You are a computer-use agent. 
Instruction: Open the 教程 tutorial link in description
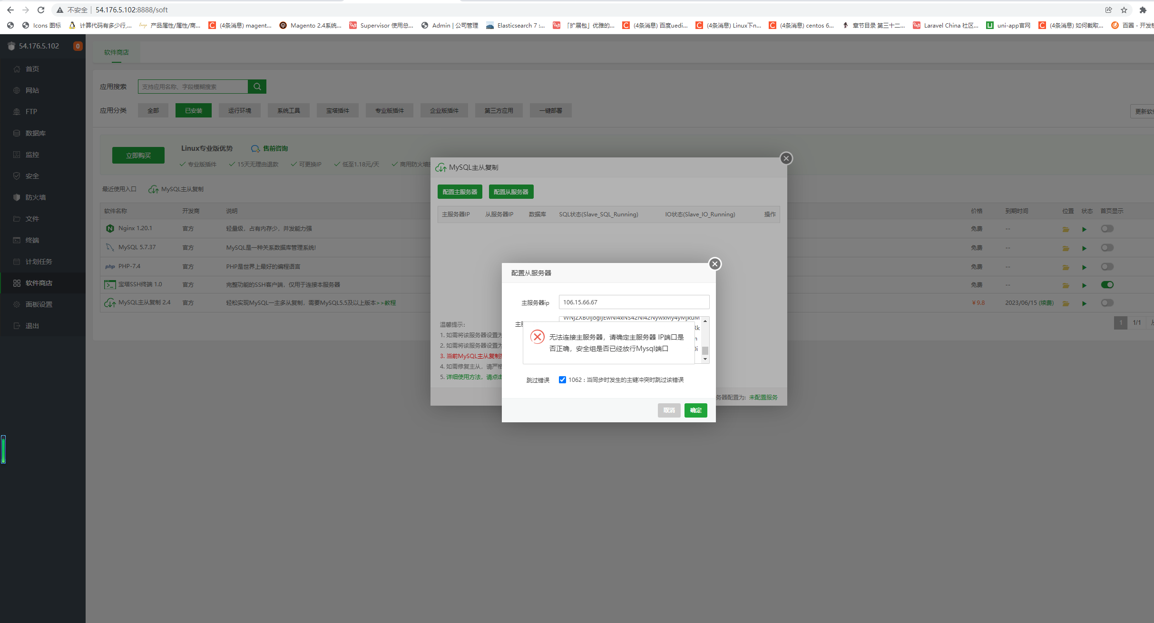pos(390,302)
